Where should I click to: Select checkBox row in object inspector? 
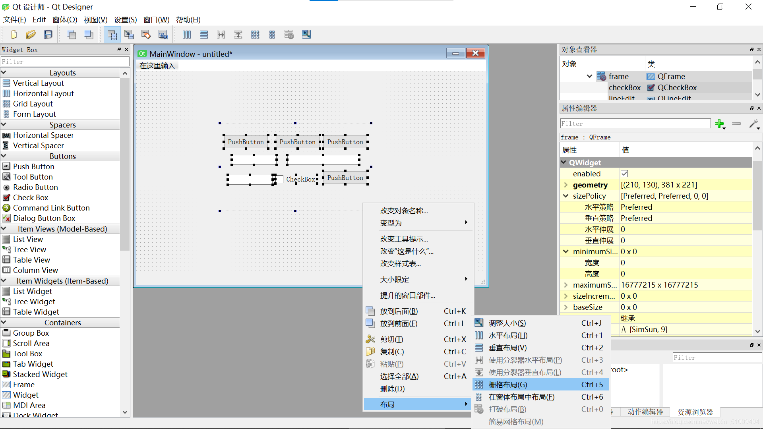[x=656, y=87]
